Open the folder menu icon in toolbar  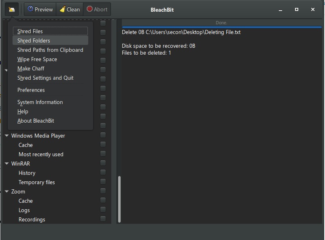point(11,9)
